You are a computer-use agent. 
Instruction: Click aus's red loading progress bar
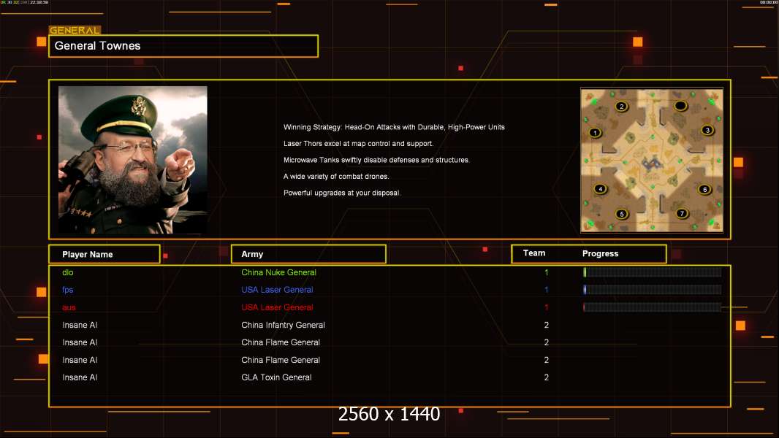[653, 307]
